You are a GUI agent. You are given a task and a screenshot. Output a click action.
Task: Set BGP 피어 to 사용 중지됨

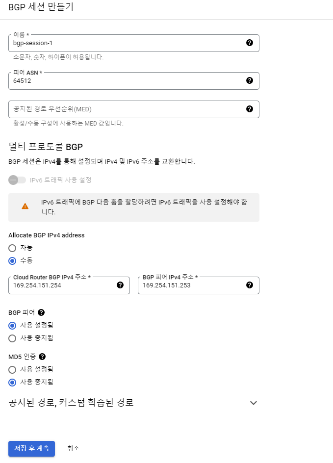pos(12,338)
